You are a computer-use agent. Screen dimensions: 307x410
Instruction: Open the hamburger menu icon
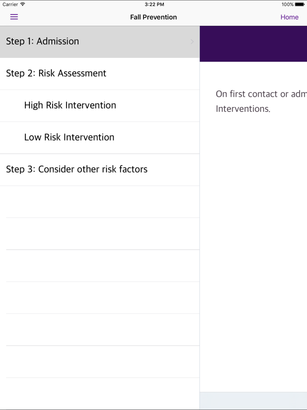14,17
